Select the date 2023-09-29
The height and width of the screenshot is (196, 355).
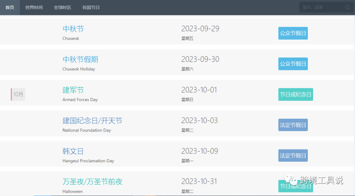(201, 28)
